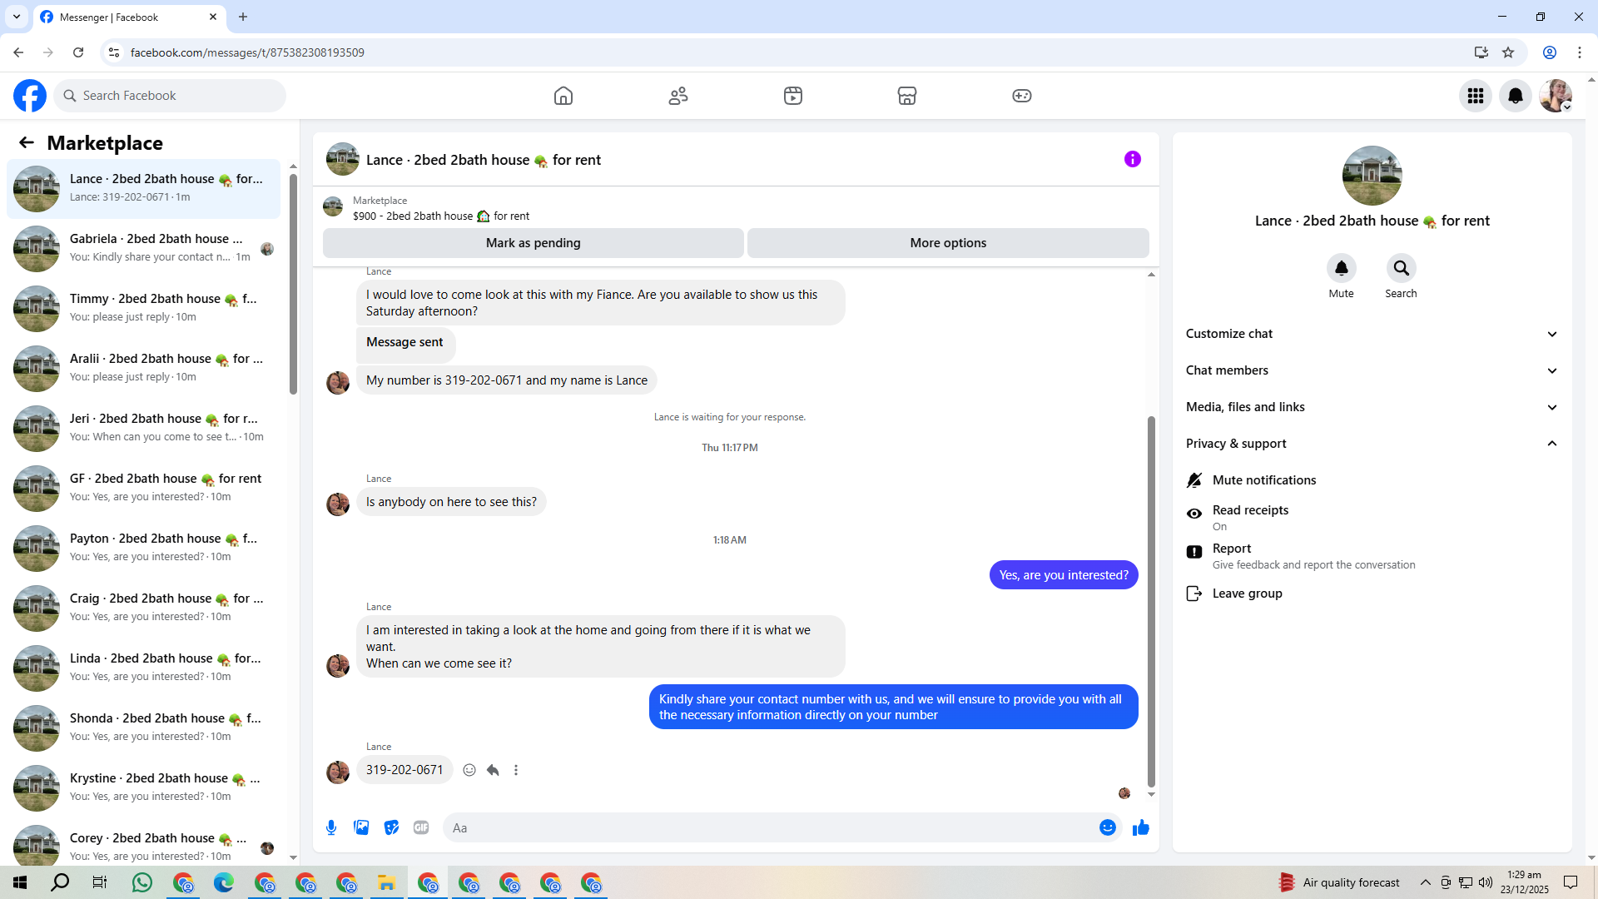This screenshot has width=1598, height=899.
Task: Open Aralii conversation in the list
Action: (x=144, y=369)
